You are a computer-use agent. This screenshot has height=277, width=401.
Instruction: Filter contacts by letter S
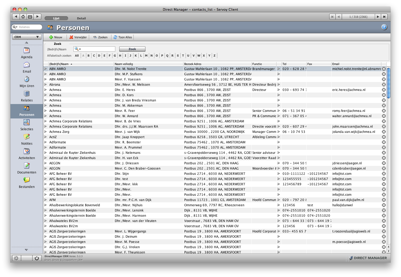click(x=178, y=56)
